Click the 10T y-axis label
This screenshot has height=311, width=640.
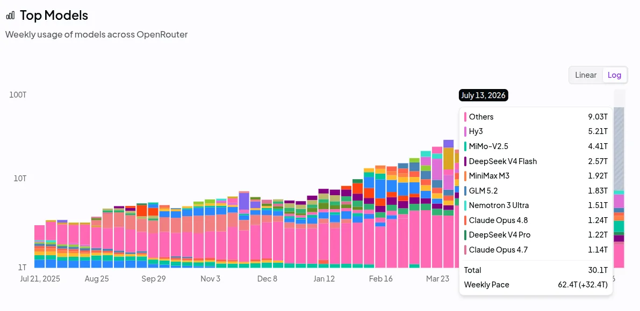[x=20, y=179]
